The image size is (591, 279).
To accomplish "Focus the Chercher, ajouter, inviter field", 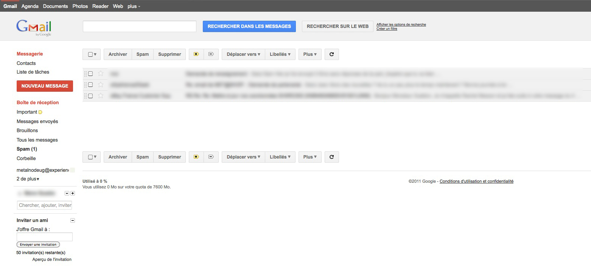I will (x=44, y=205).
